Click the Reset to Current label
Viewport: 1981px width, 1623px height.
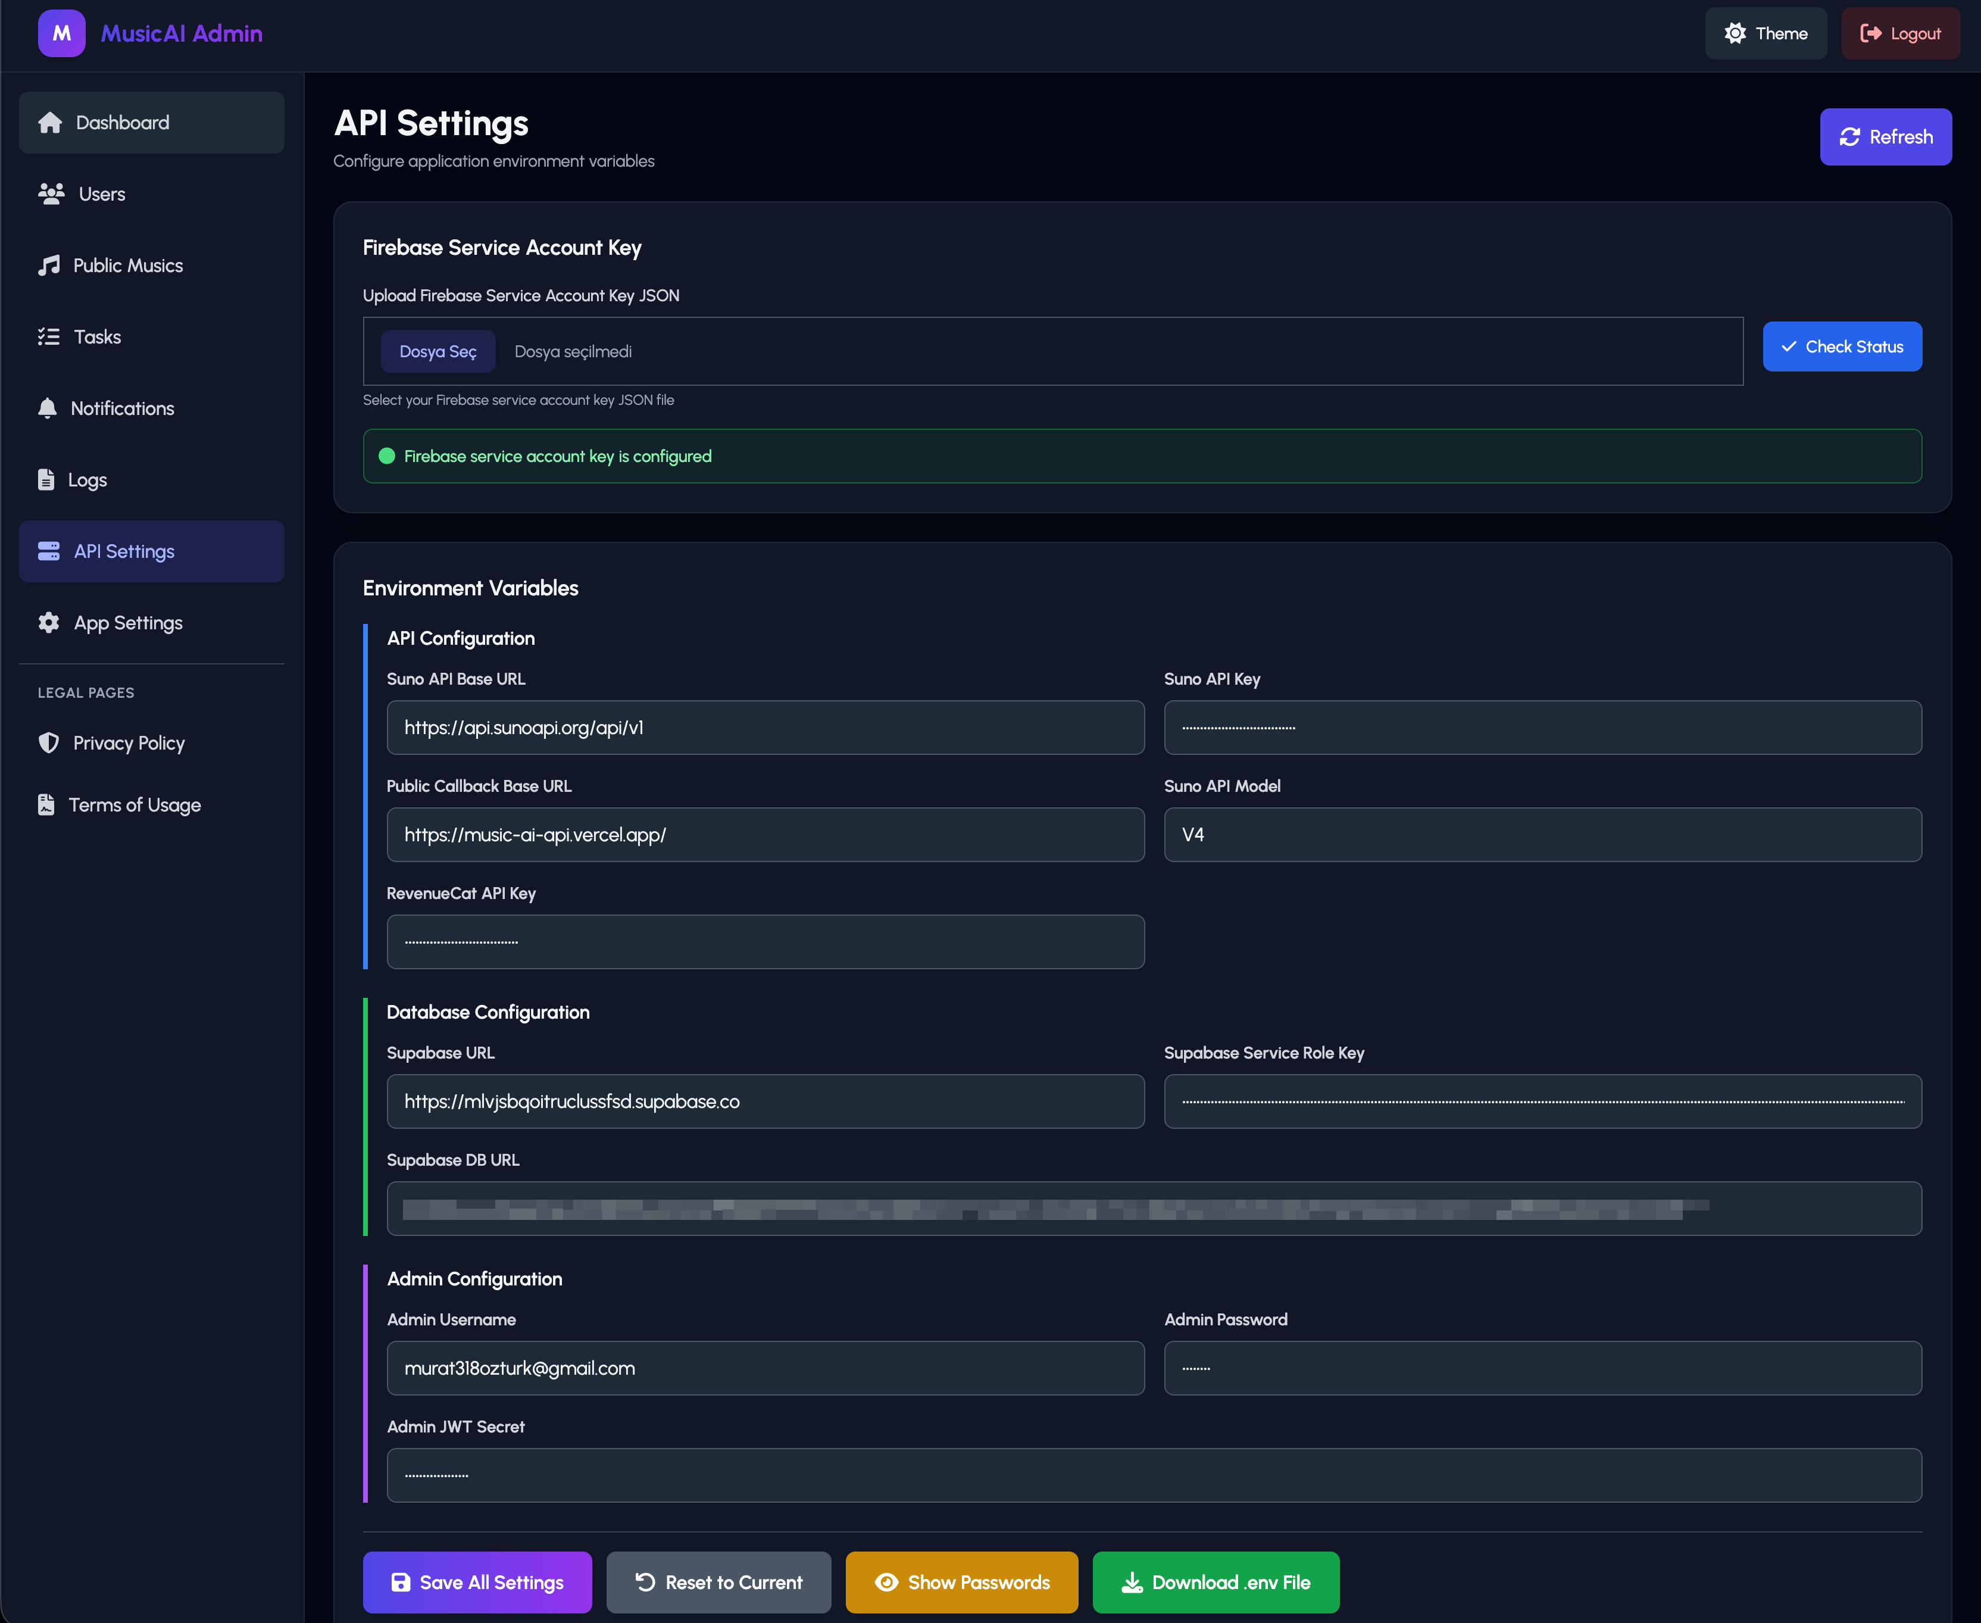tap(734, 1583)
